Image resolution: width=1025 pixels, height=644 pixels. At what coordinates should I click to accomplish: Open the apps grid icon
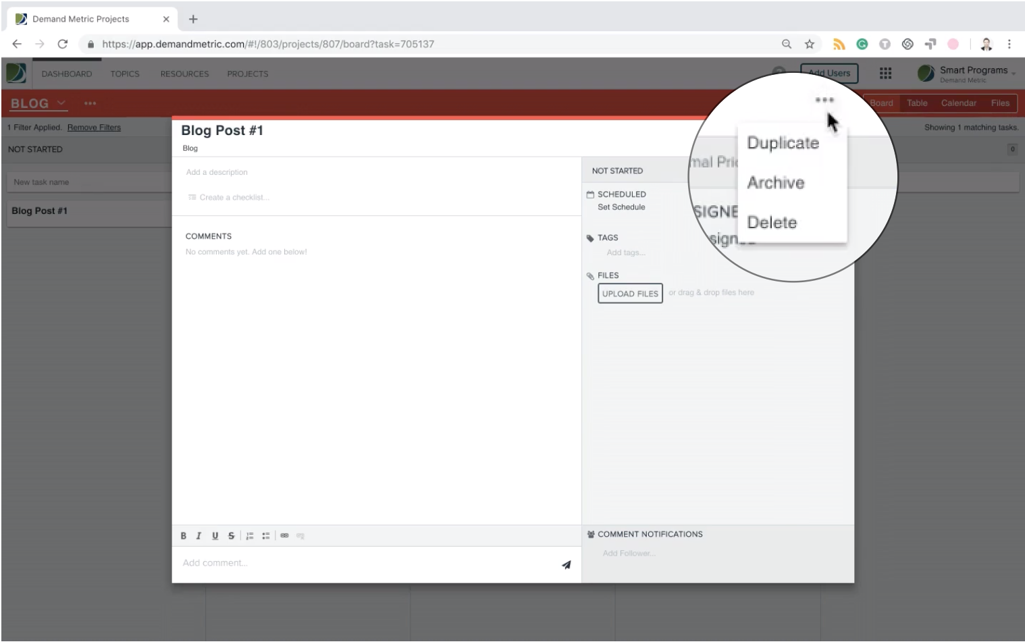[x=885, y=73]
